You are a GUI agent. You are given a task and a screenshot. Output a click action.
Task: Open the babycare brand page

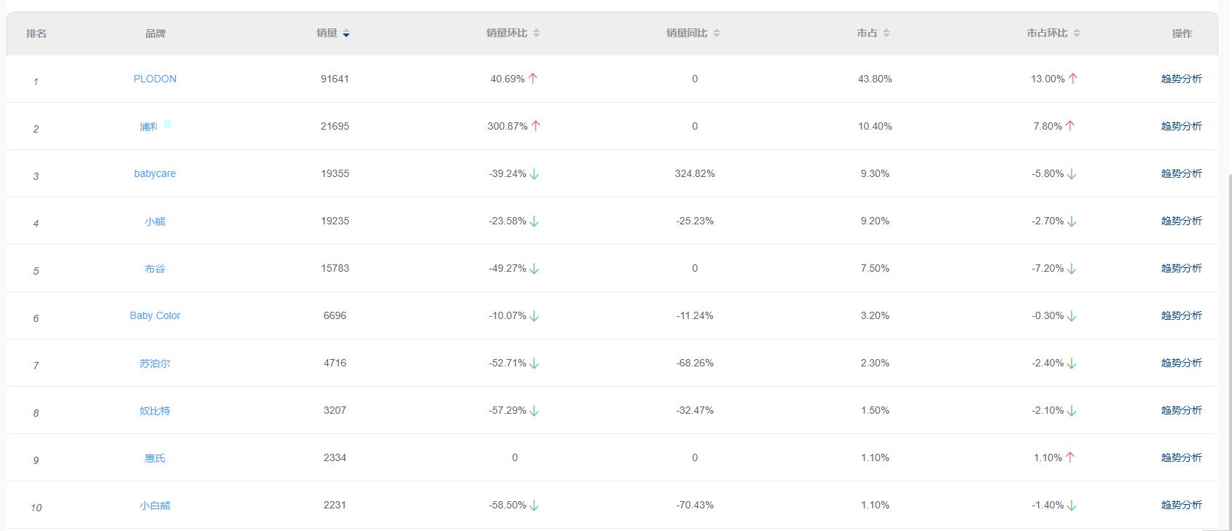(x=155, y=173)
